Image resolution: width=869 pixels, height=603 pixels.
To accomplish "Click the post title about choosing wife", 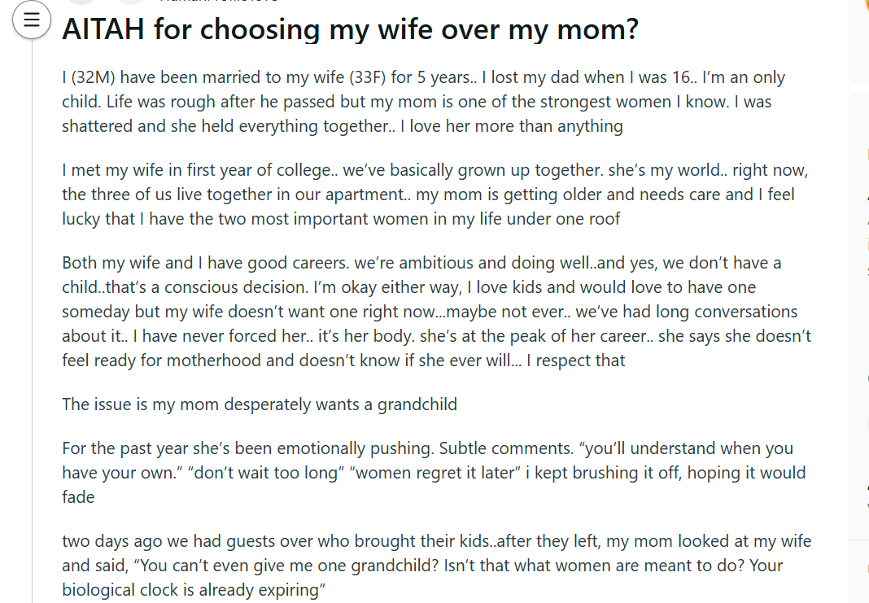I will pos(350,29).
